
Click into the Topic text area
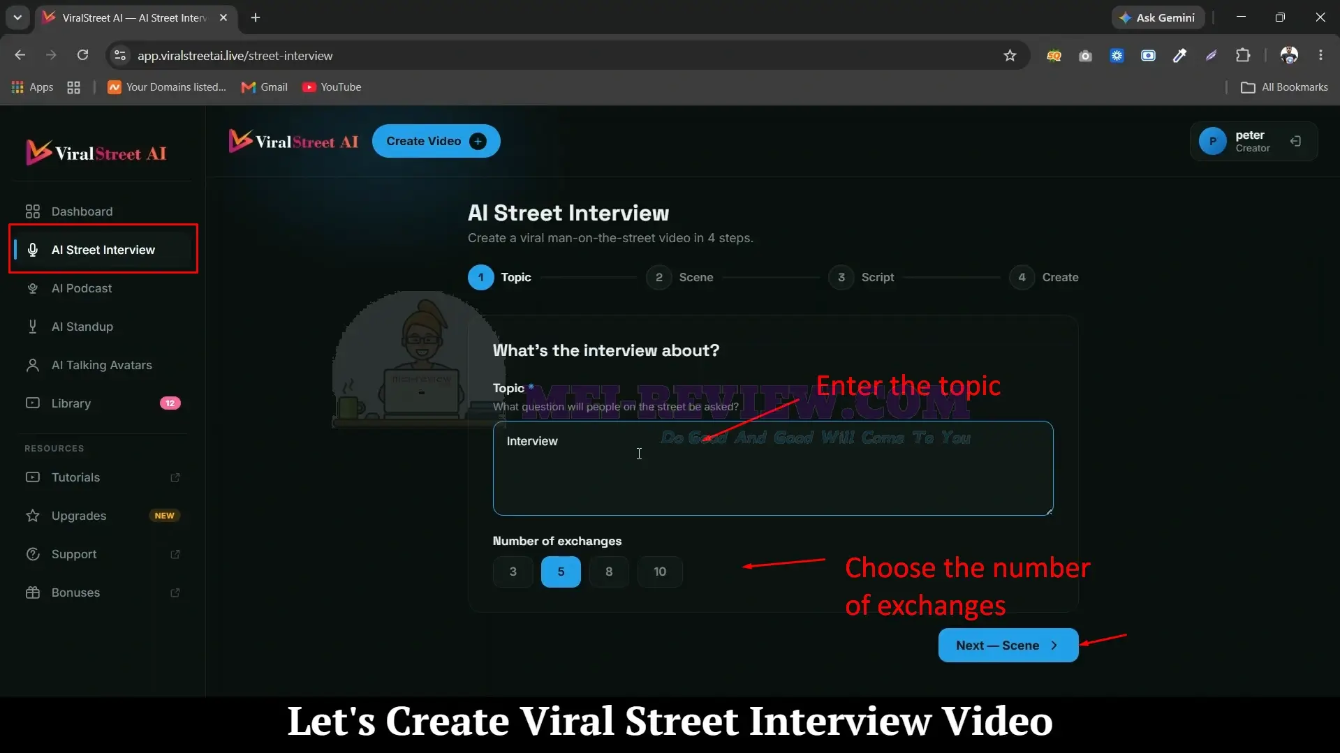pyautogui.click(x=773, y=468)
